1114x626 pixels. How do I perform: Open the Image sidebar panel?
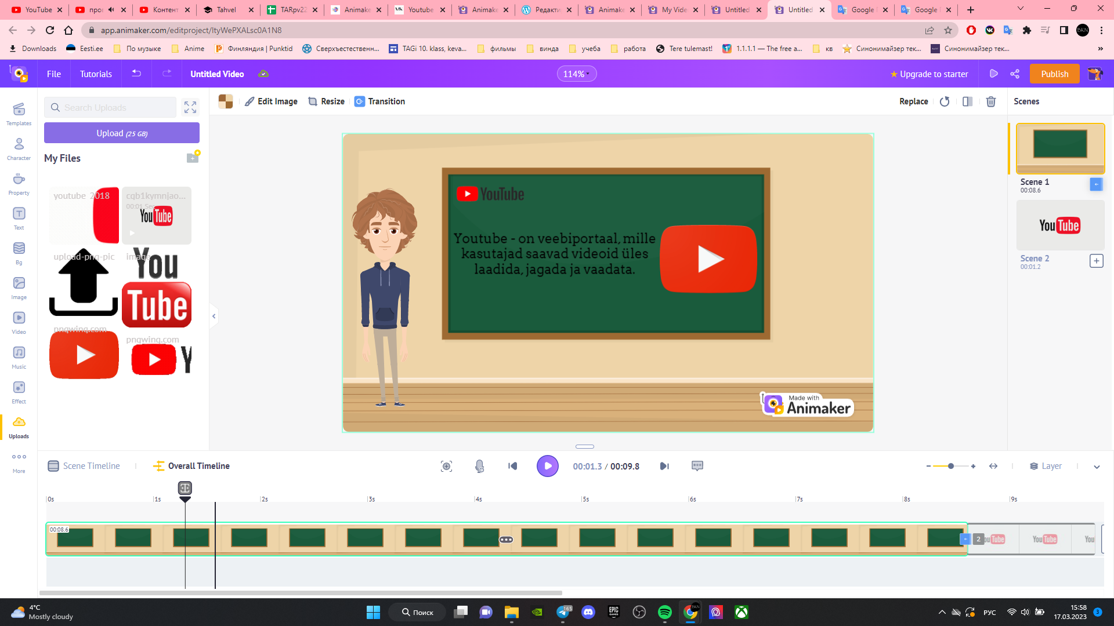click(19, 288)
